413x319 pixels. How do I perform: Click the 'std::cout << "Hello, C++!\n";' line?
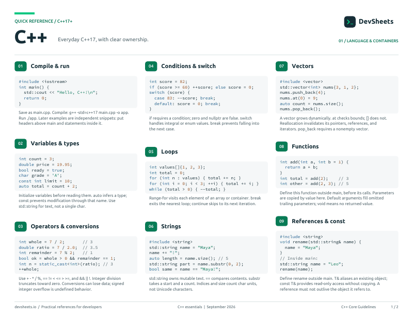pyautogui.click(x=60, y=93)
